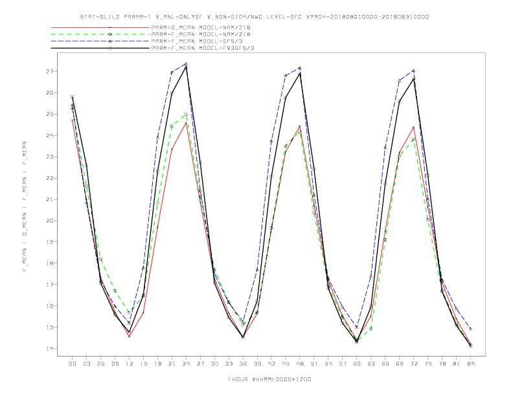
Task: Click the blue dashed legend line sample
Action: click(x=100, y=41)
